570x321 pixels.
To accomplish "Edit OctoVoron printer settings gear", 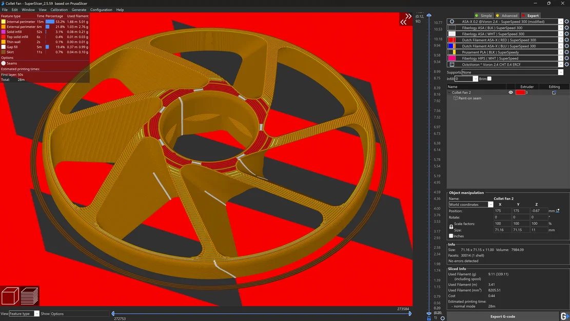I will [x=566, y=64].
